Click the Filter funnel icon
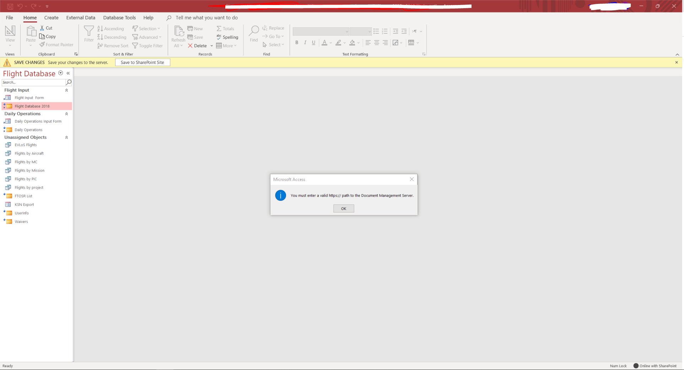The height and width of the screenshot is (370, 684). [x=89, y=31]
